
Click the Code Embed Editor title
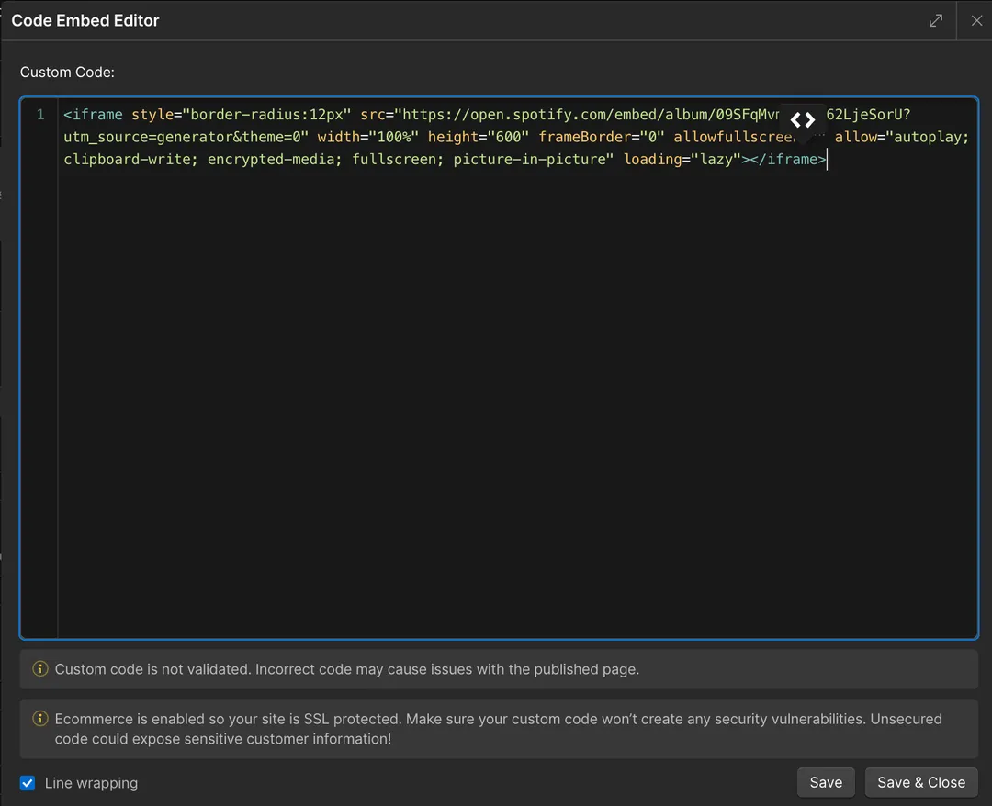85,19
